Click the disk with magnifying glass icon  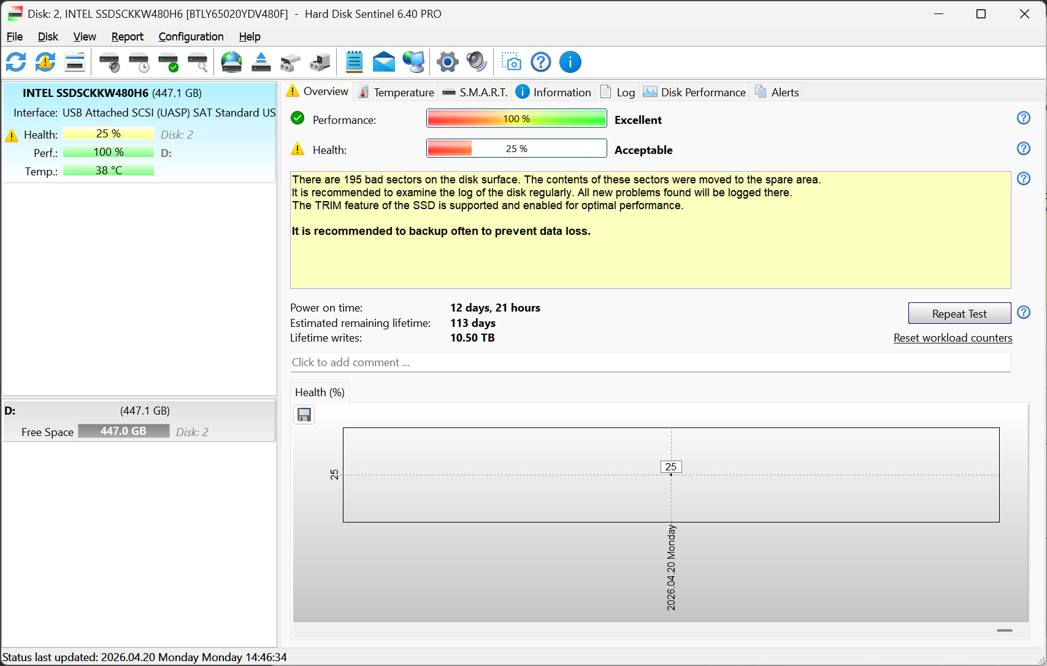click(x=198, y=62)
